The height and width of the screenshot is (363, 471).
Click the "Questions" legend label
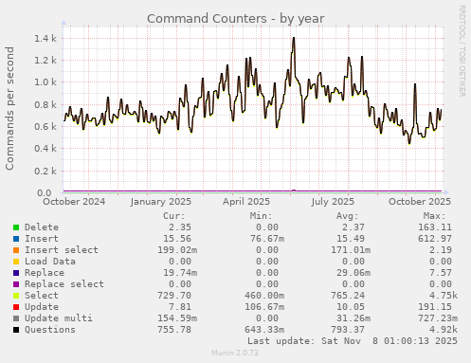50,330
